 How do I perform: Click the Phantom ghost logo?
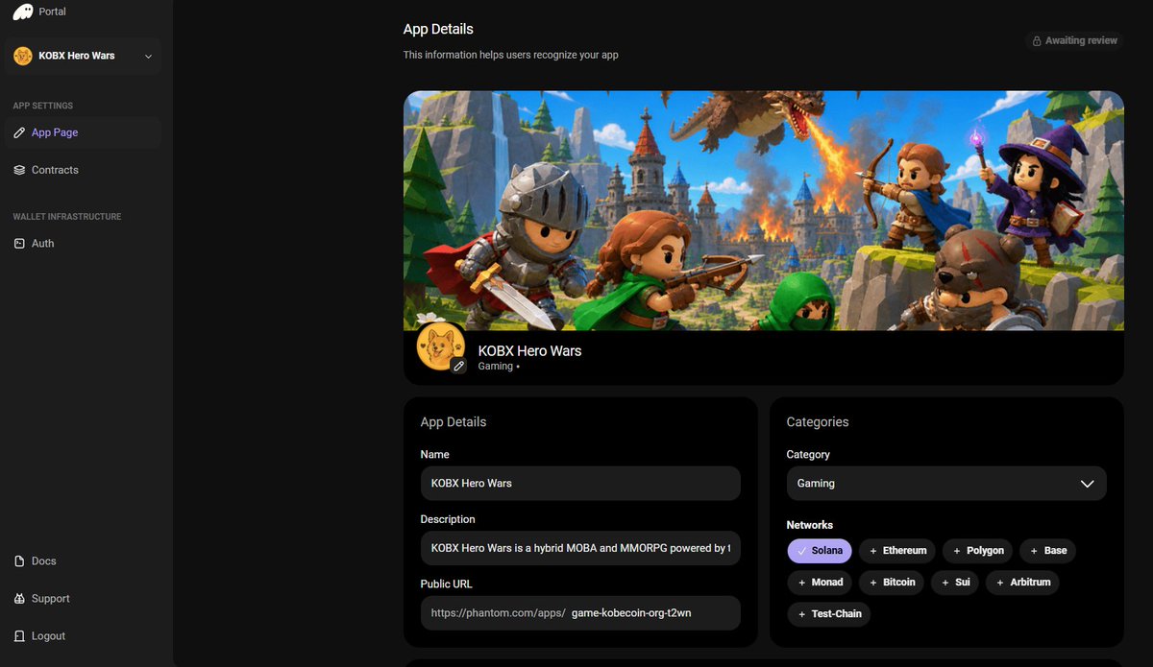coord(22,12)
